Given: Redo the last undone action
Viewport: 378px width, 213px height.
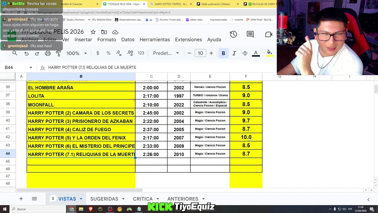Looking at the screenshot, I should (37, 53).
